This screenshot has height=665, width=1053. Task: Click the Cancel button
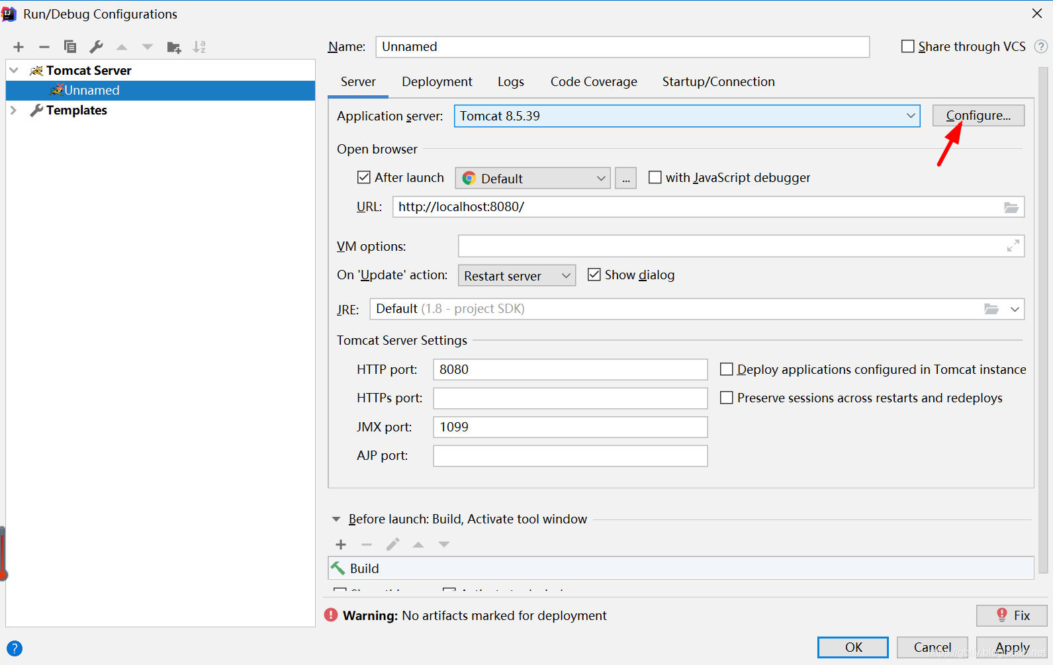tap(933, 647)
